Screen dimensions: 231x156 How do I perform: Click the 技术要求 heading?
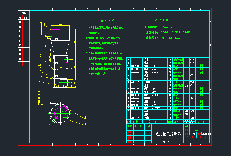[x=107, y=21]
